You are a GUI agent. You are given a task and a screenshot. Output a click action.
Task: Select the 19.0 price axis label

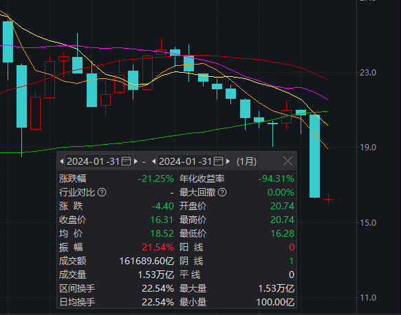pyautogui.click(x=368, y=148)
